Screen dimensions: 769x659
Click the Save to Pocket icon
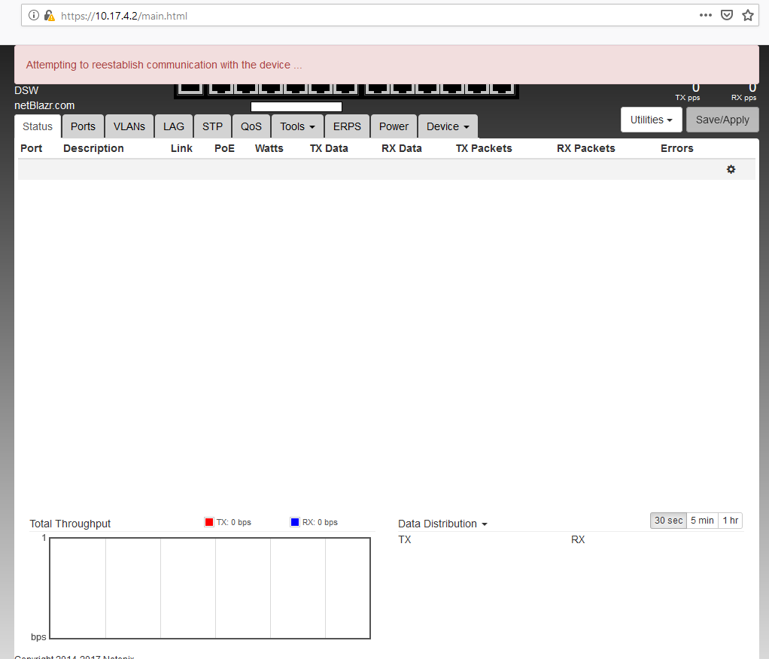click(x=727, y=15)
